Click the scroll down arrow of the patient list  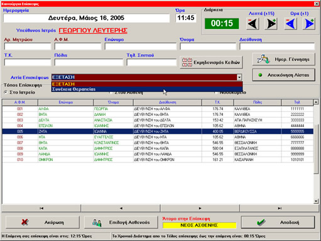pyautogui.click(x=316, y=201)
